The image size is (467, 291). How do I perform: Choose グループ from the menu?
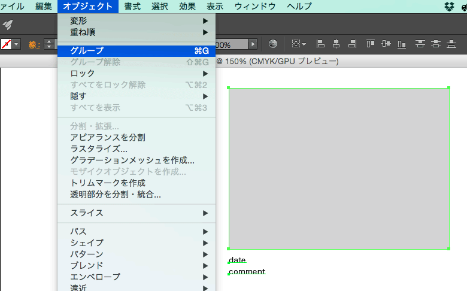pos(137,51)
